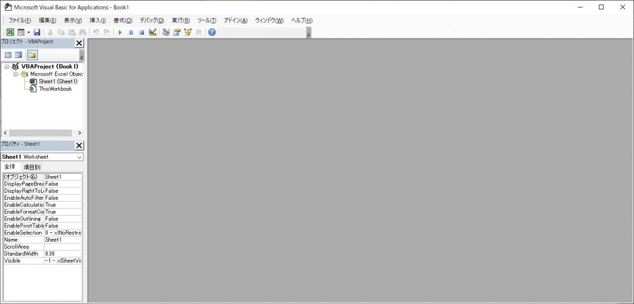Toggle Folders in the project panel
The height and width of the screenshot is (304, 634).
[x=32, y=55]
